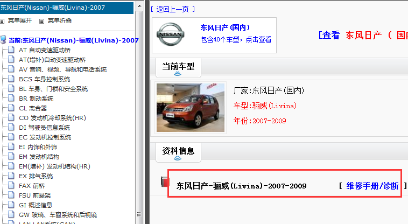Open BL 车身、门锁和安全系统 item
408x224 pixels.
(x=53, y=89)
